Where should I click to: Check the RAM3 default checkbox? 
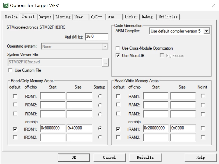pyautogui.click(x=118, y=114)
